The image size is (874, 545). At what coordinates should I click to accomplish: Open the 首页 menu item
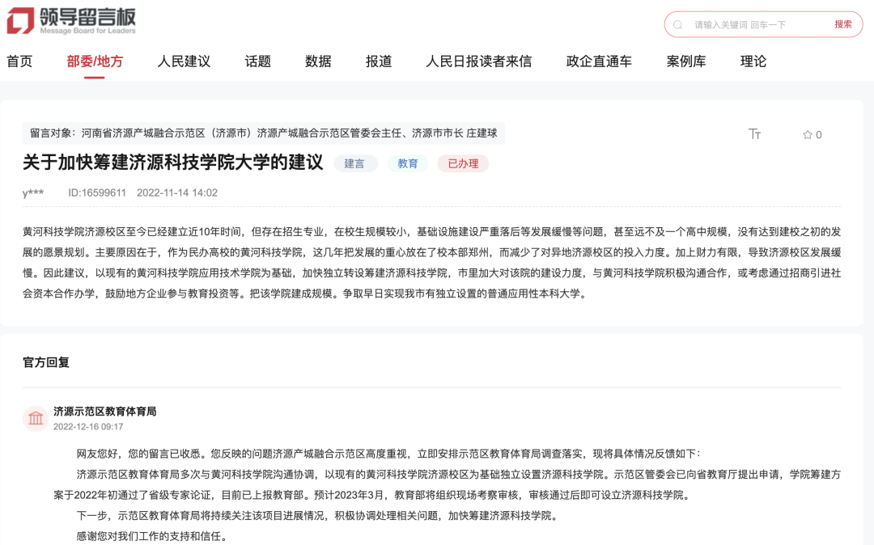pos(19,61)
